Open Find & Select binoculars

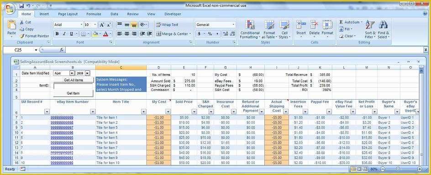(x=384, y=29)
